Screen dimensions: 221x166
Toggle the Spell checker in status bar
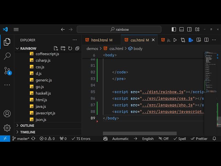coord(180,139)
